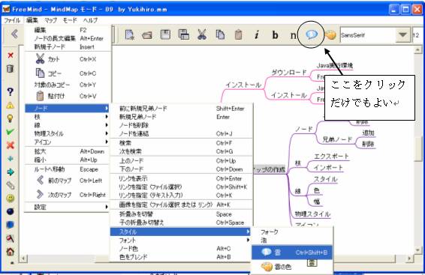Click the small red x remove-icon button in sidebar
Viewport: 425px width, 275px height.
11,55
